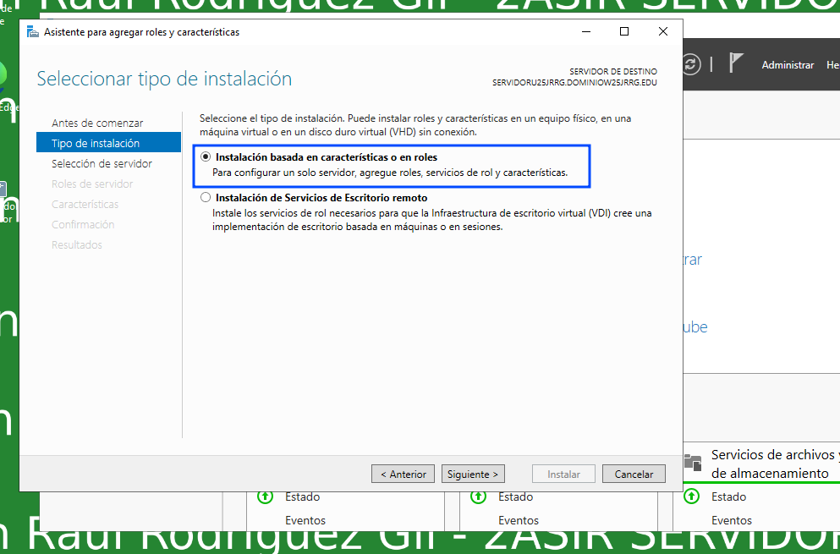Open the Administrar menu in Server Manager
Image resolution: width=840 pixels, height=554 pixels.
[788, 65]
